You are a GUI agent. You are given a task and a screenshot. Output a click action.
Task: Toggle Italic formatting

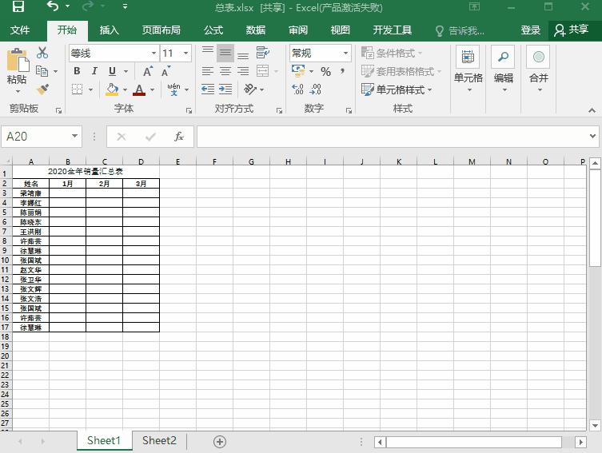point(94,71)
